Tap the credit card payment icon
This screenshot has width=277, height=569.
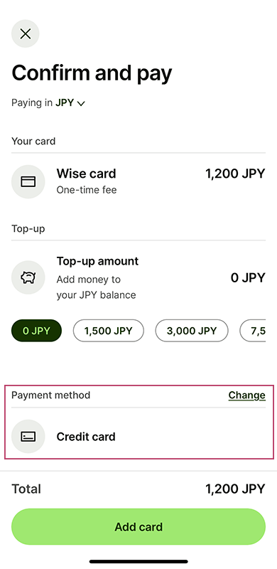[28, 437]
